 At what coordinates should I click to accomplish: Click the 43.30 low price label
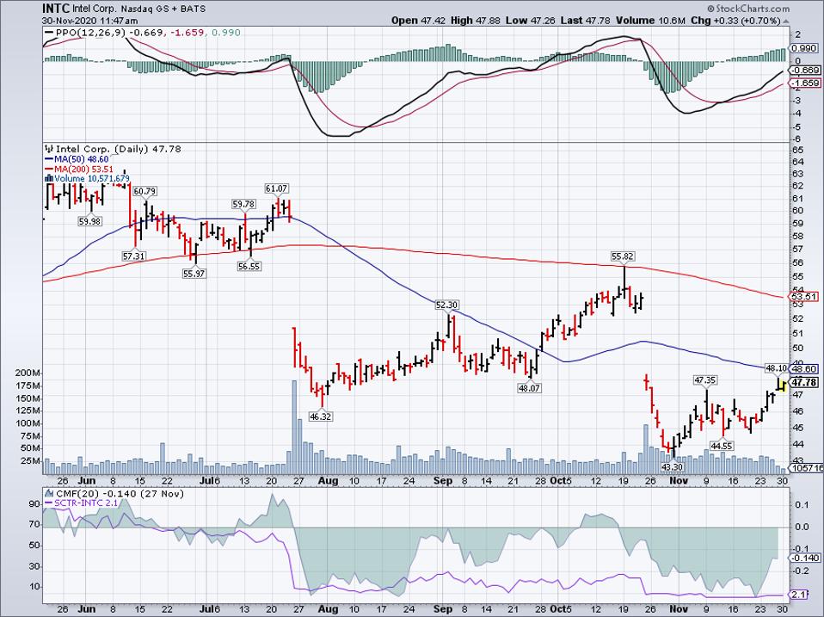pyautogui.click(x=672, y=466)
